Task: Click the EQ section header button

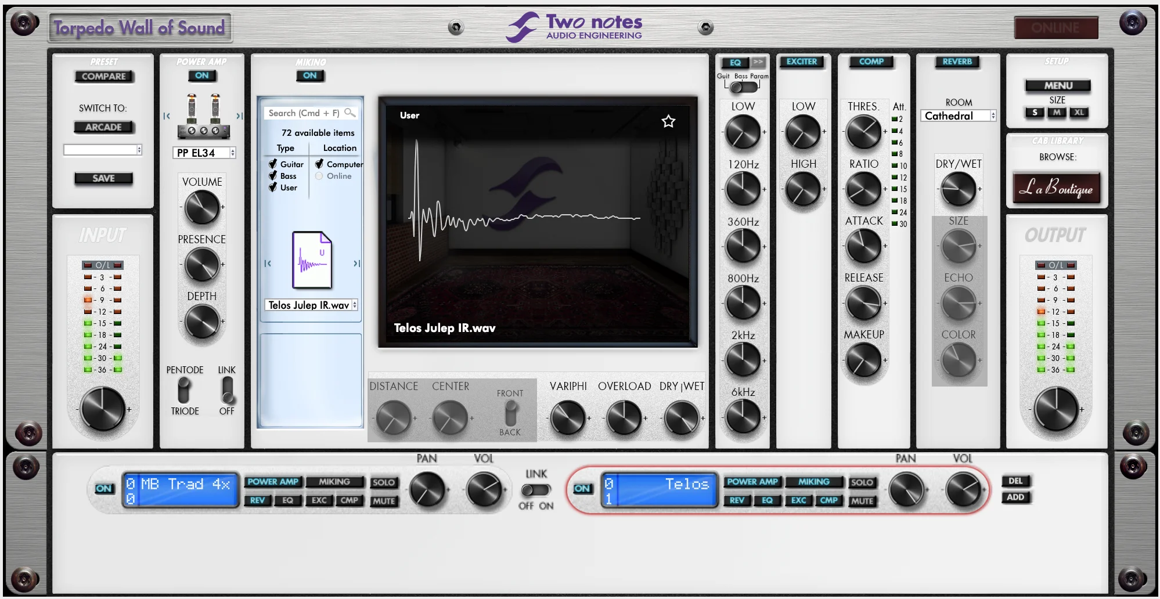Action: click(736, 62)
